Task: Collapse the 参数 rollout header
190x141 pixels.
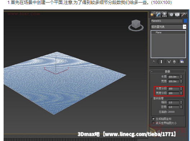Action: [168, 71]
